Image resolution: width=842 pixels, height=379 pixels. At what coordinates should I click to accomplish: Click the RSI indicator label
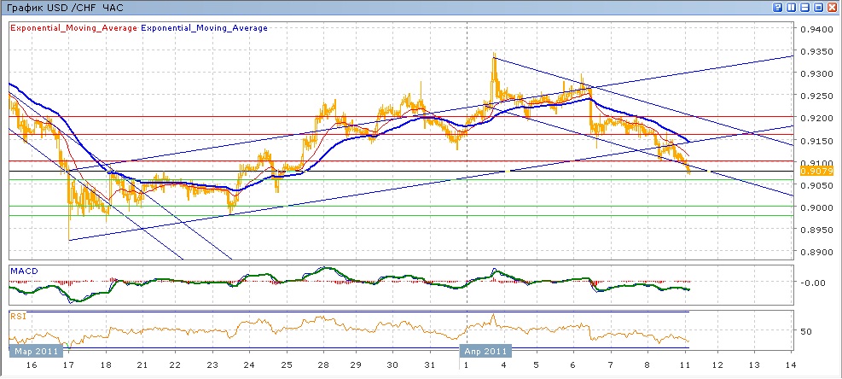pyautogui.click(x=18, y=315)
